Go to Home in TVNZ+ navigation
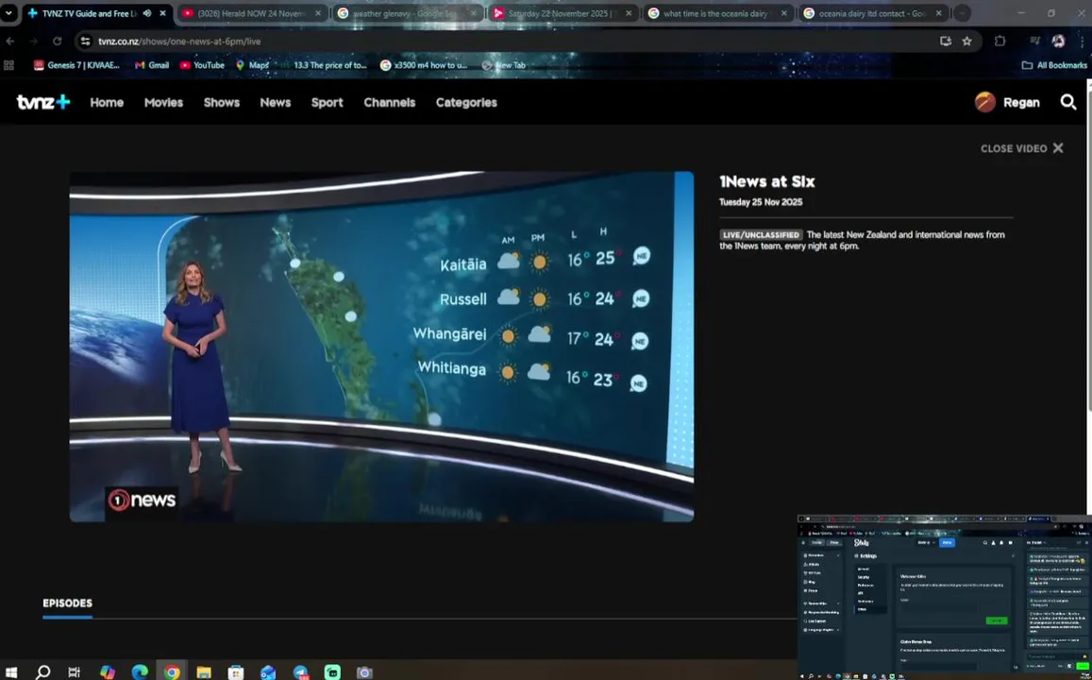This screenshot has width=1092, height=680. coord(107,102)
